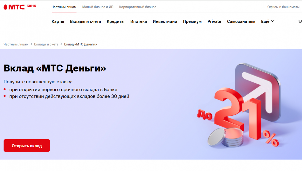Select the Частным лицам tab

(x=64, y=7)
